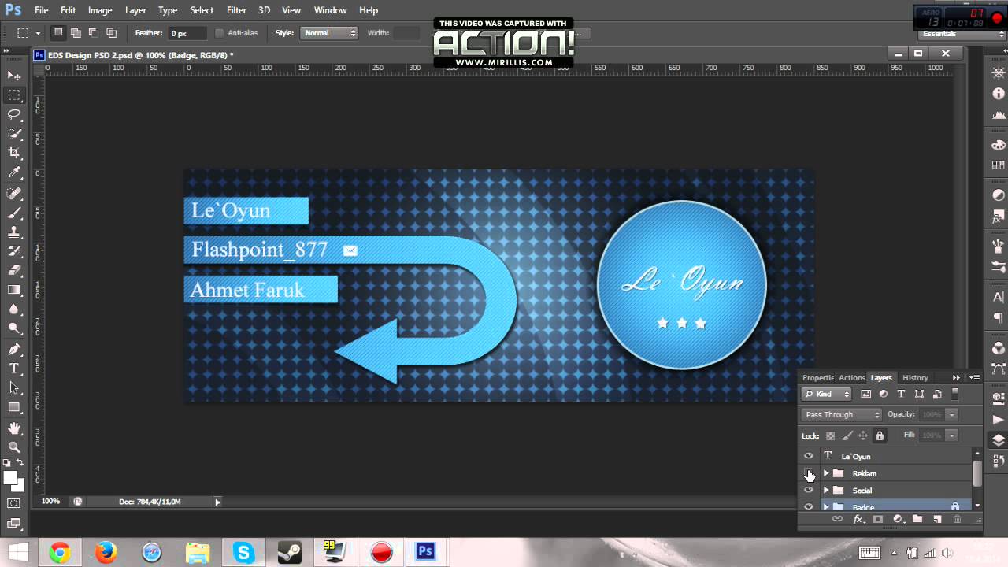Select the Path Selection tool
The width and height of the screenshot is (1008, 567).
pos(14,387)
